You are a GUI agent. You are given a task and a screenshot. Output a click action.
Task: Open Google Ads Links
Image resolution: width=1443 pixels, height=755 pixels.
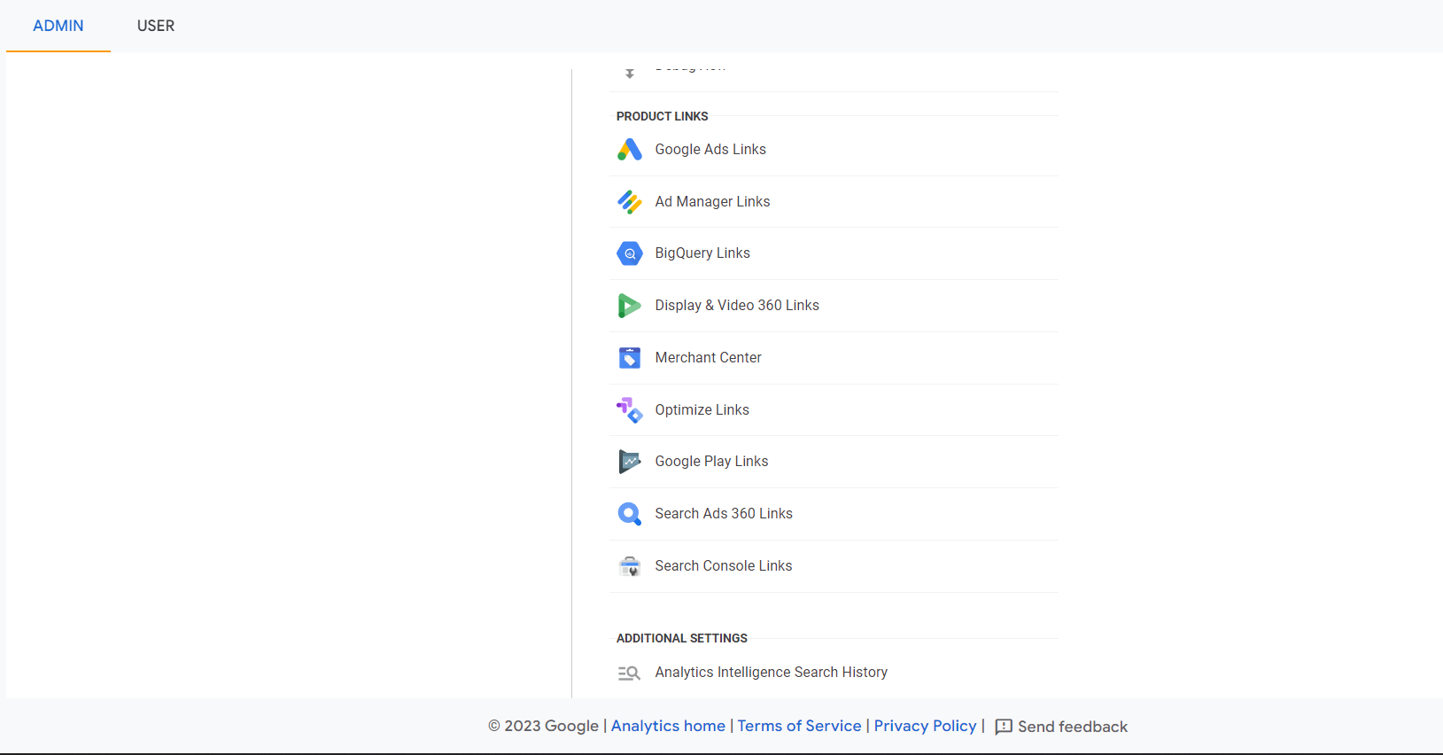[x=834, y=150]
